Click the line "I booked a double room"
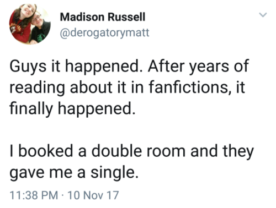Viewport: 276px width, 208px height. pos(132,151)
